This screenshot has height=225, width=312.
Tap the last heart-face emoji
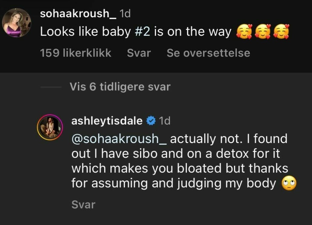pyautogui.click(x=281, y=32)
